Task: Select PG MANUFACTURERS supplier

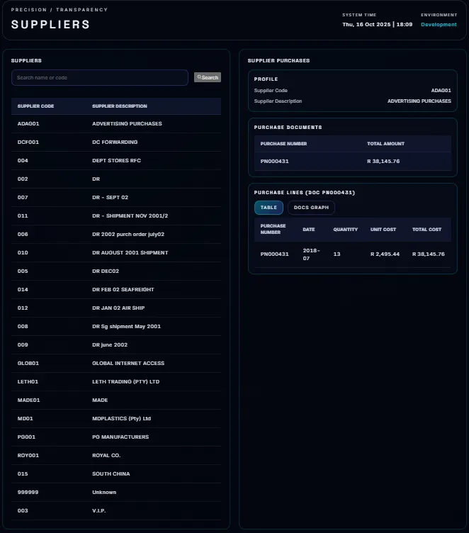Action: click(116, 437)
